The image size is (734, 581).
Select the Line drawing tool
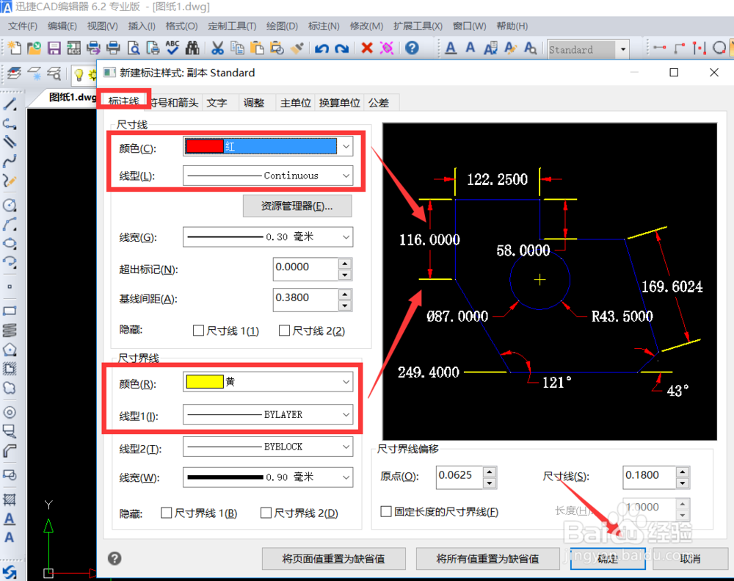pyautogui.click(x=10, y=104)
